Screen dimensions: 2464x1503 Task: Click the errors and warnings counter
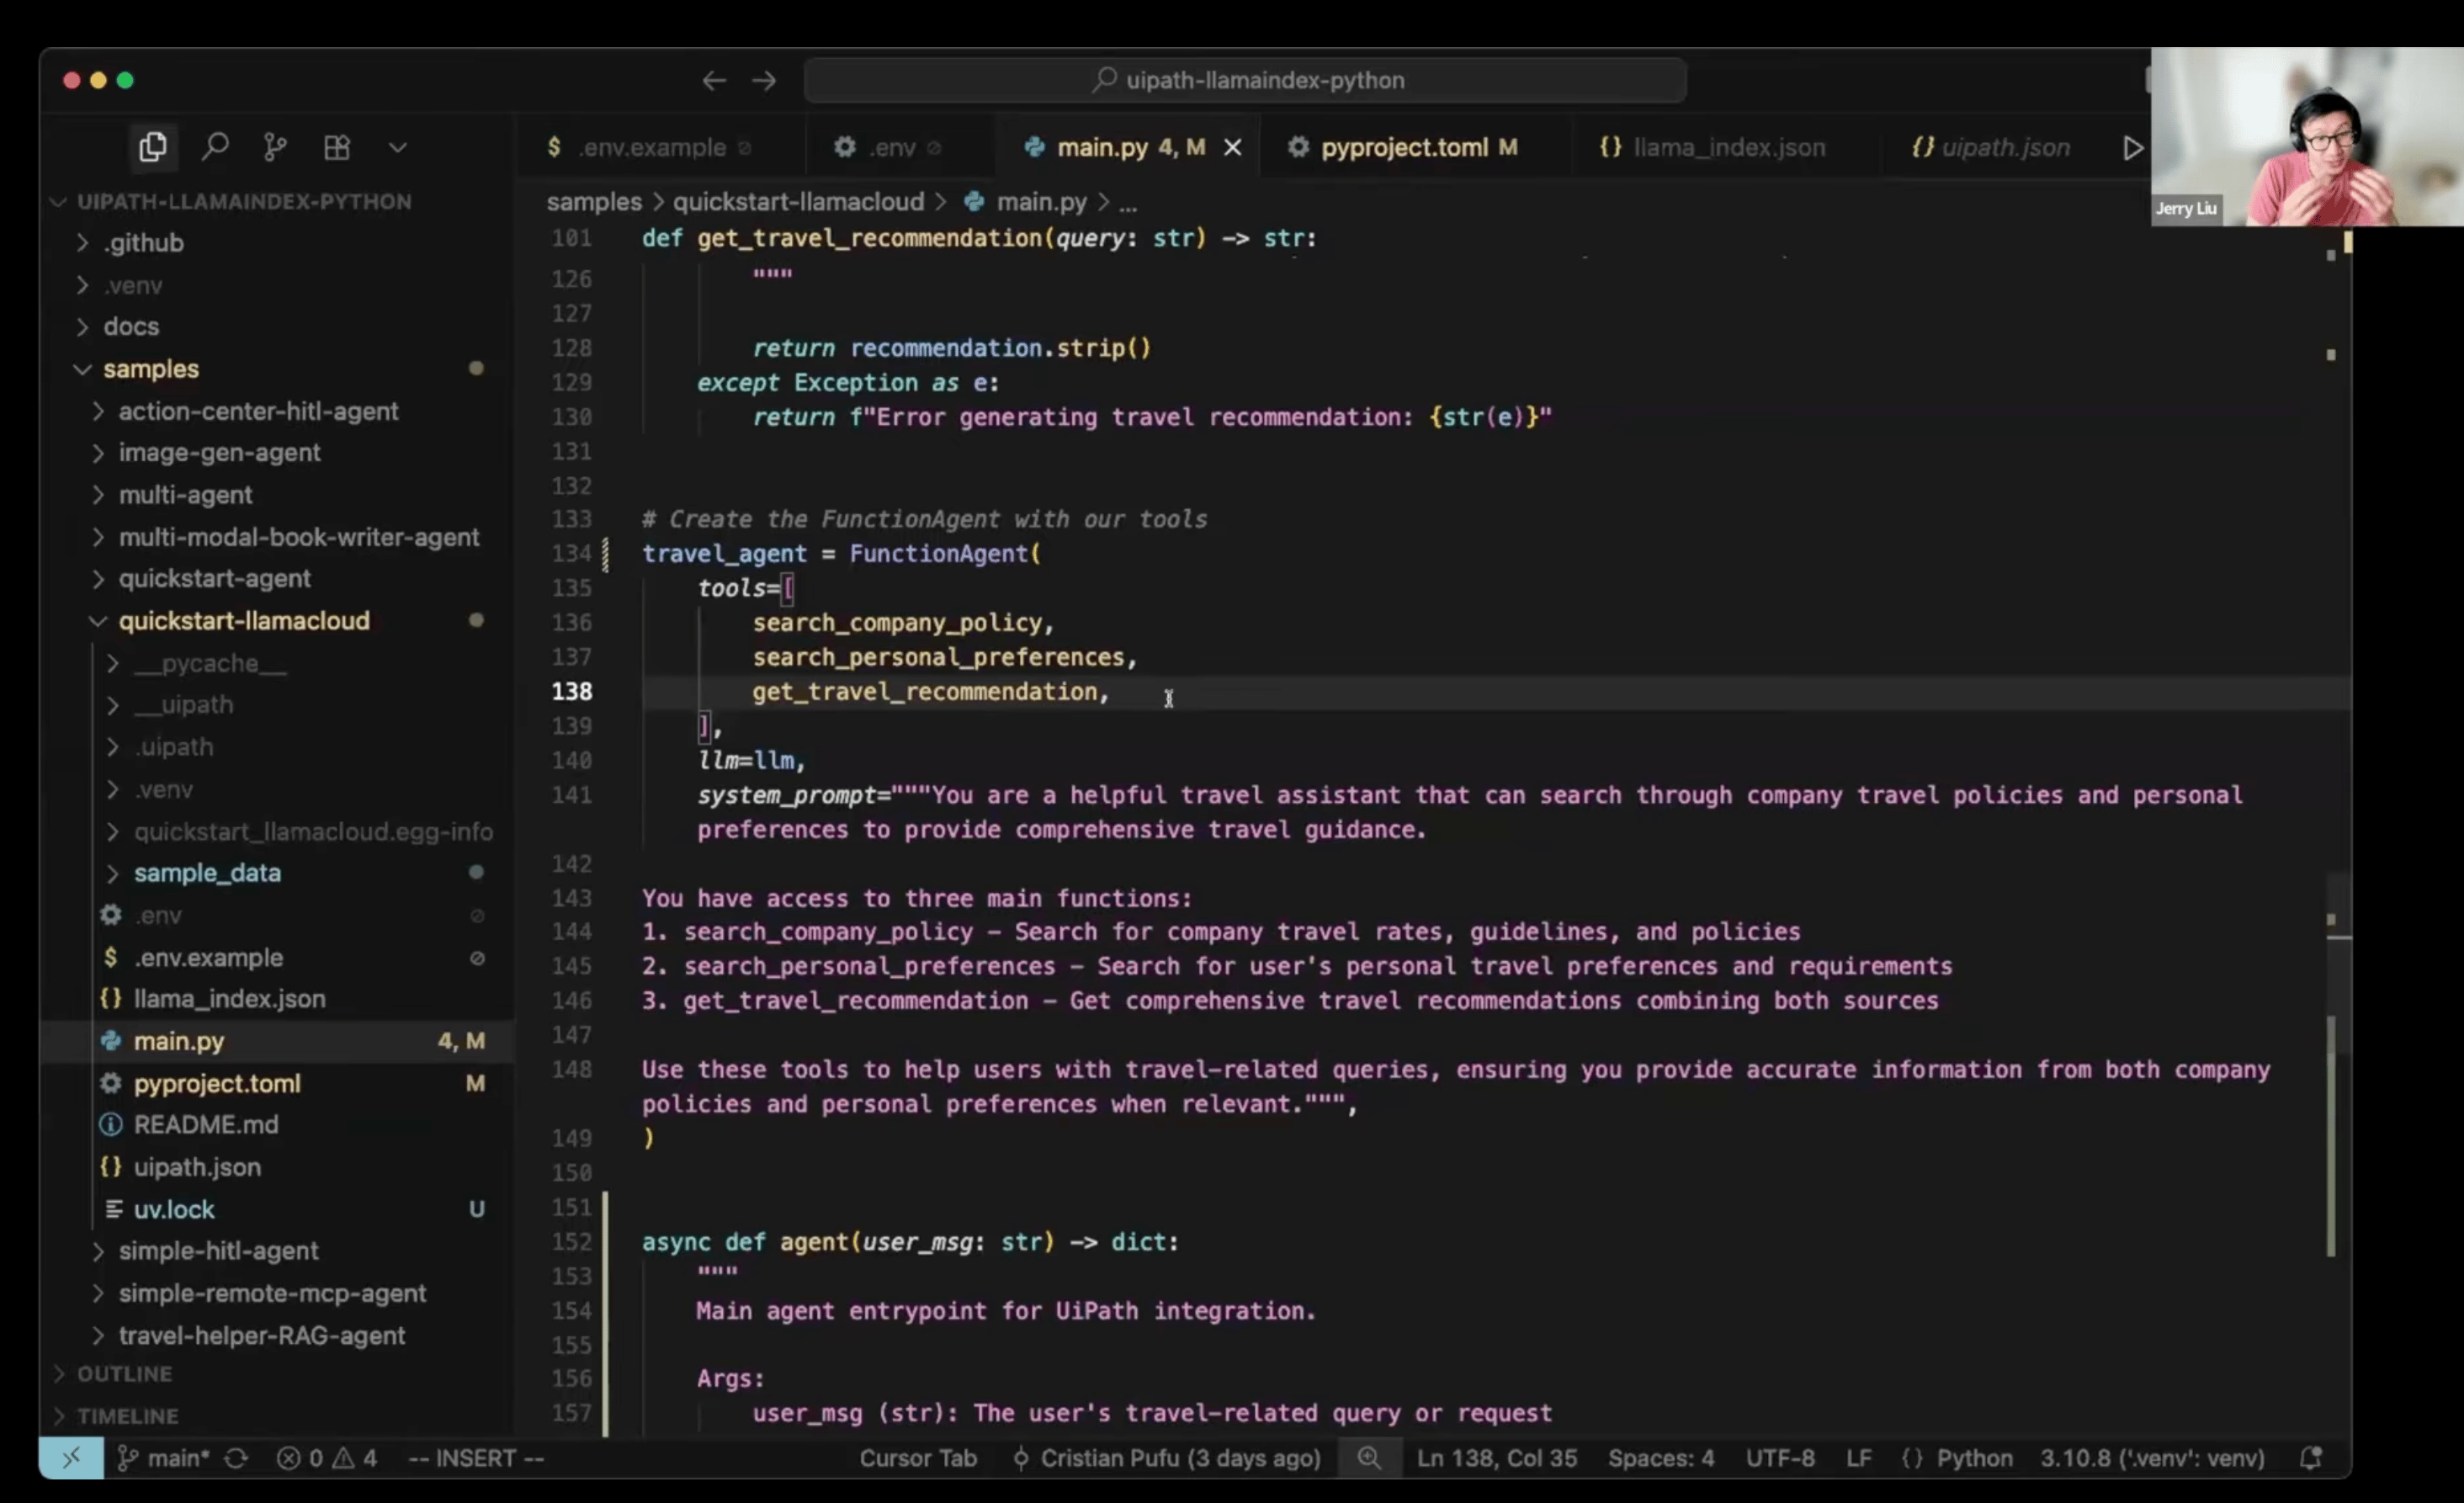[x=327, y=1458]
